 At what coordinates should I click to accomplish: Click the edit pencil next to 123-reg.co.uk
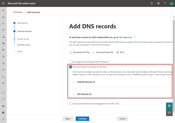[x=135, y=37]
